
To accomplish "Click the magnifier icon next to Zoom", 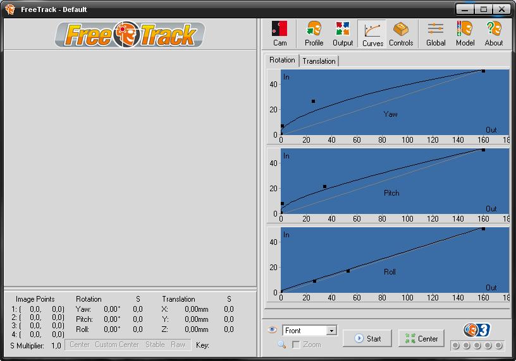I will point(281,344).
